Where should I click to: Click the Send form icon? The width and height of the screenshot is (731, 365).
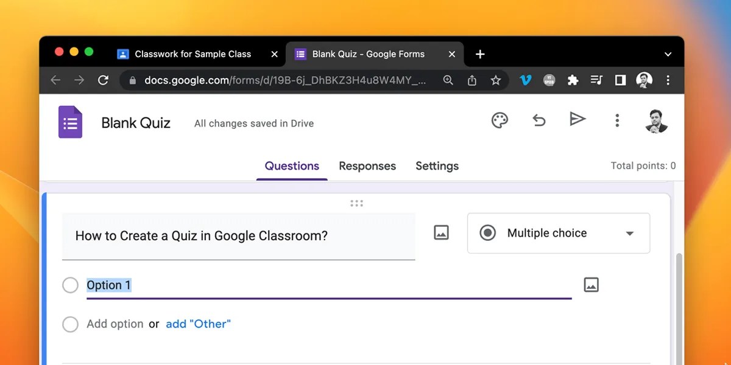point(577,119)
